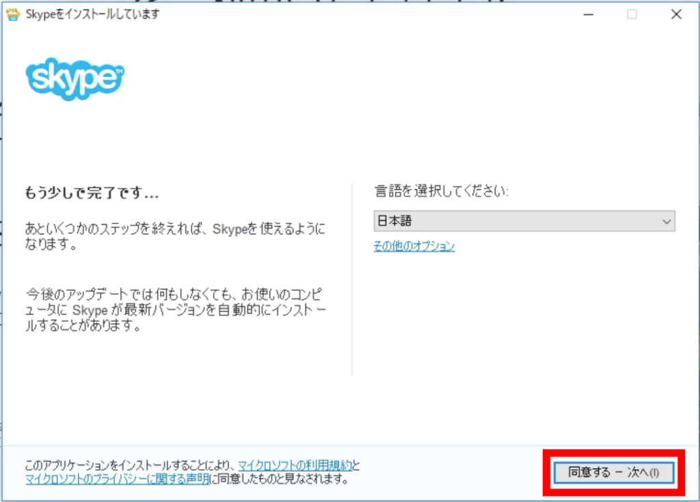
Task: Click the paragraph starting 今後のアップデートでは
Action: 176,309
